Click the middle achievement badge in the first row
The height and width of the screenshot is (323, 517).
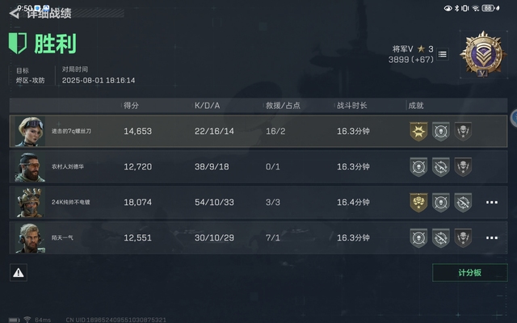click(x=440, y=131)
